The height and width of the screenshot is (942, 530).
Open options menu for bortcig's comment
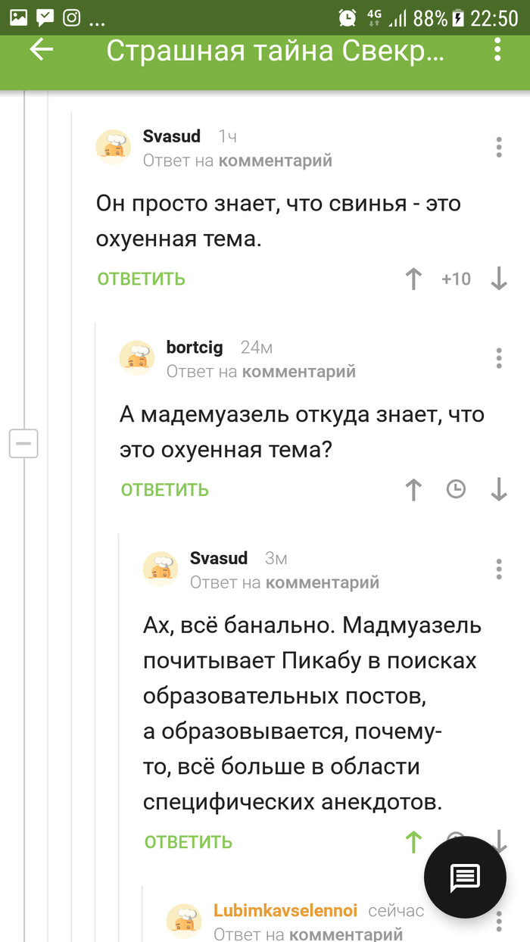point(499,357)
